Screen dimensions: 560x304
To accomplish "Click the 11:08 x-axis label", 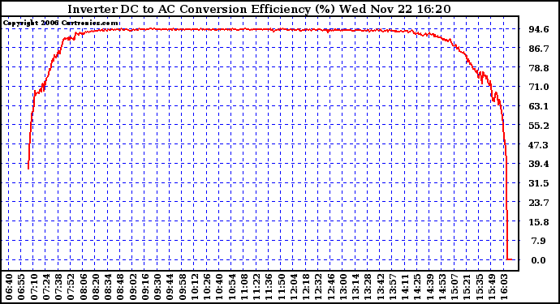I will (x=244, y=287).
